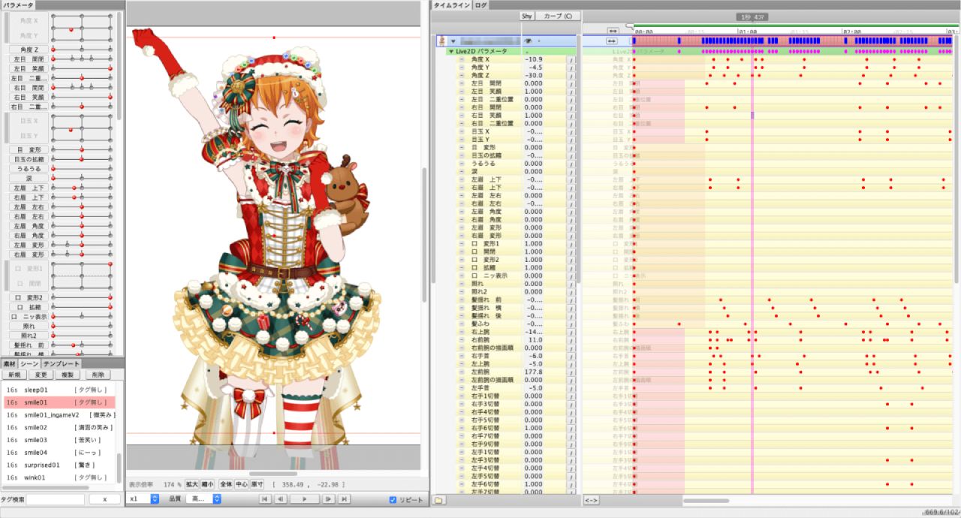This screenshot has width=961, height=518.
Task: Toggle the eye visibility icon on model track
Action: 529,41
